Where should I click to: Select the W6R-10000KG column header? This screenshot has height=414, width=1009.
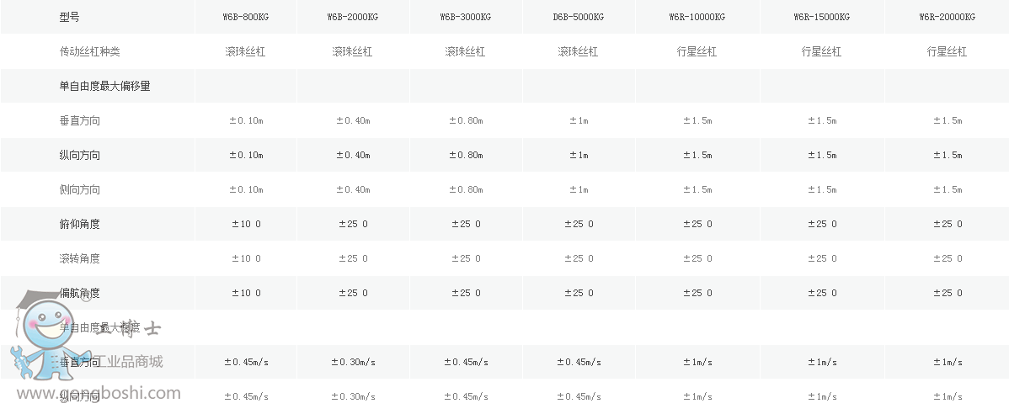tap(697, 17)
